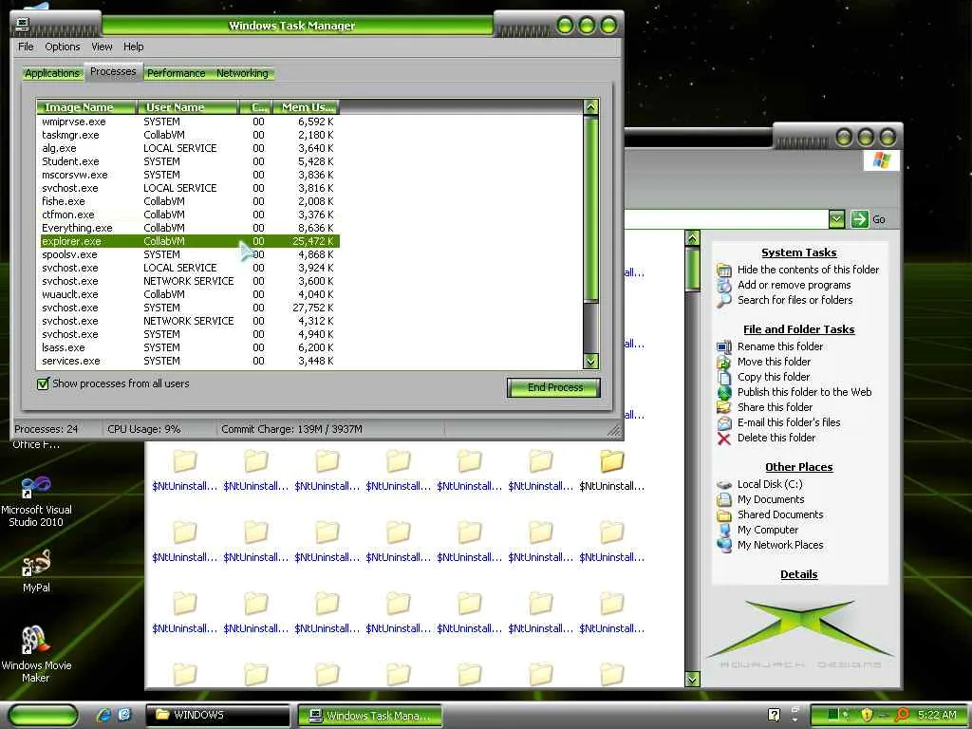The width and height of the screenshot is (972, 729).
Task: Click the Rename this folder link
Action: (780, 346)
